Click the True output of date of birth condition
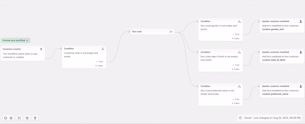305x124 pixels. pos(236,65)
